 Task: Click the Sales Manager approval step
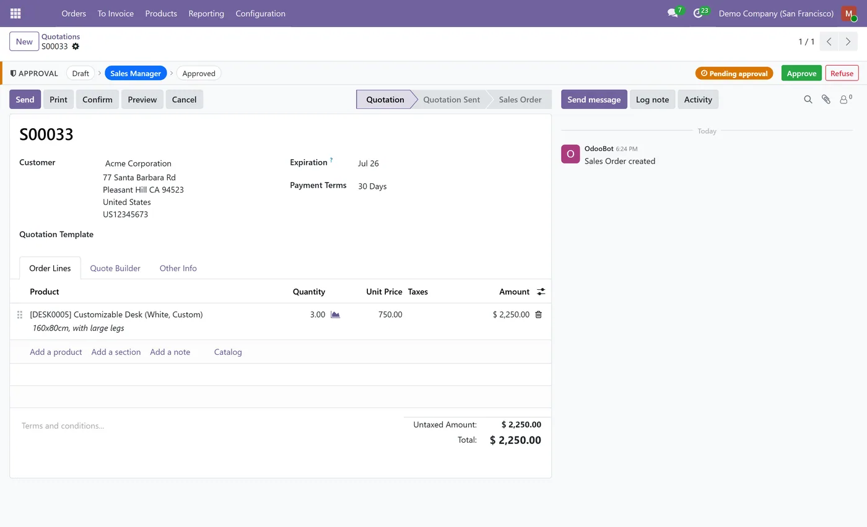(136, 73)
